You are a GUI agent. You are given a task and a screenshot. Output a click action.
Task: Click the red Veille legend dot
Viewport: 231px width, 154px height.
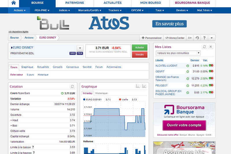pyautogui.click(x=120, y=99)
